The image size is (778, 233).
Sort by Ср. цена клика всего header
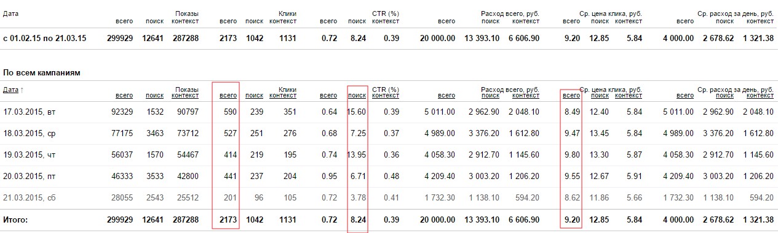(x=571, y=96)
